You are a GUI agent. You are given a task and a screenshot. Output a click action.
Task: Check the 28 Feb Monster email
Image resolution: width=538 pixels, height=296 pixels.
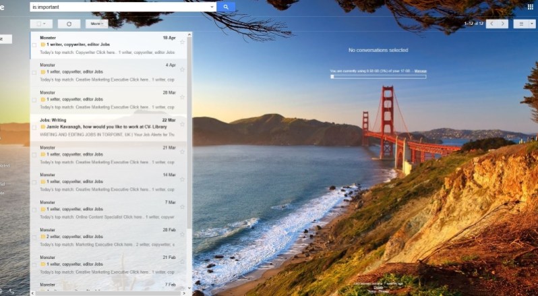click(x=34, y=238)
